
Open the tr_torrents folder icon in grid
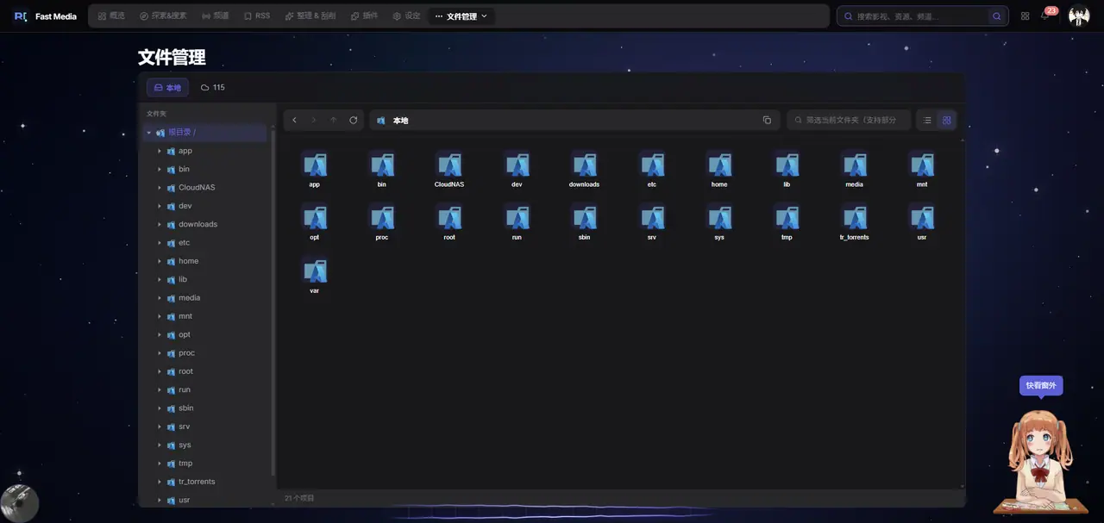coord(855,217)
